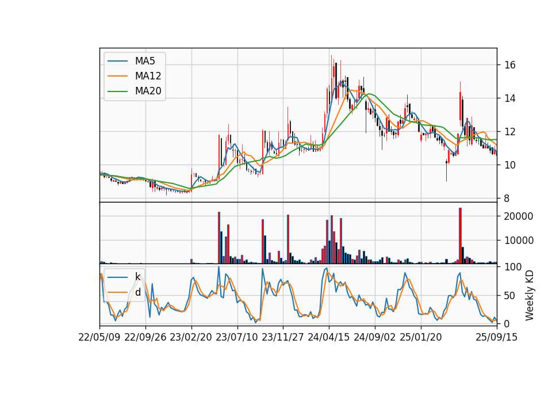Click the MA20 legend label
552x397 pixels.
148,91
